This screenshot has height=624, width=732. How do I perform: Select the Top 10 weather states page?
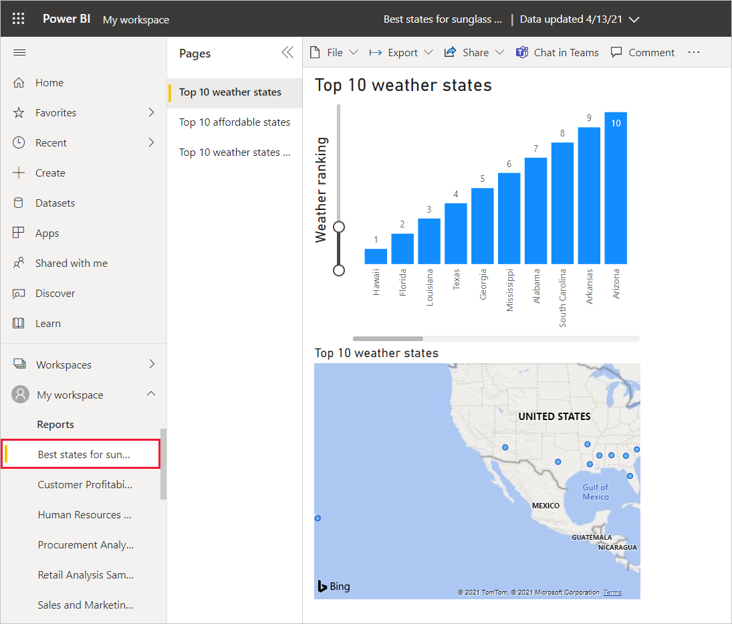click(235, 92)
